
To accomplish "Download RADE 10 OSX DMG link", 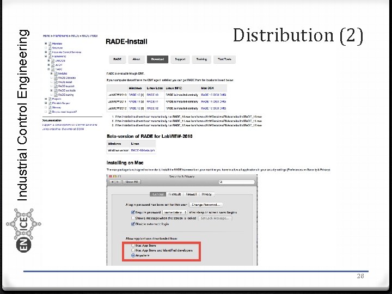I will click(x=213, y=95).
